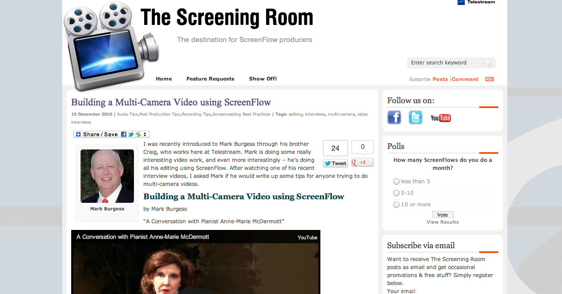Image resolution: width=562 pixels, height=294 pixels.
Task: Click the +1 count 0 bubble
Action: click(x=363, y=147)
